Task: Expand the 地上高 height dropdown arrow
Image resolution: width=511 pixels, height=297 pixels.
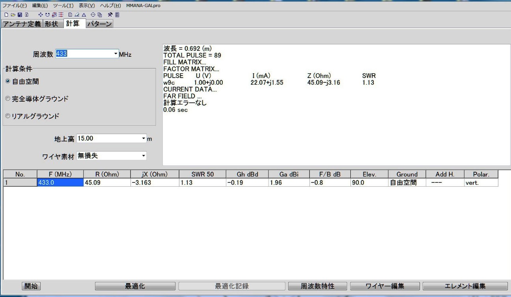Action: (x=144, y=139)
